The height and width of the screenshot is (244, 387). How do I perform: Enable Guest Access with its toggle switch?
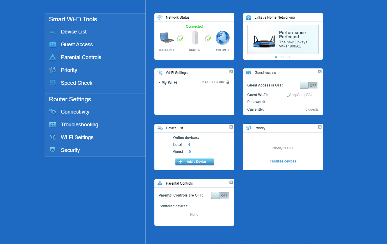point(308,85)
